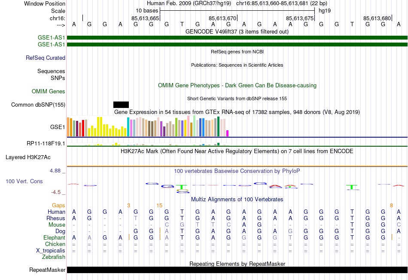The image size is (408, 280).
Task: Click the Common dbSNP(155) label
Action: 38,105
